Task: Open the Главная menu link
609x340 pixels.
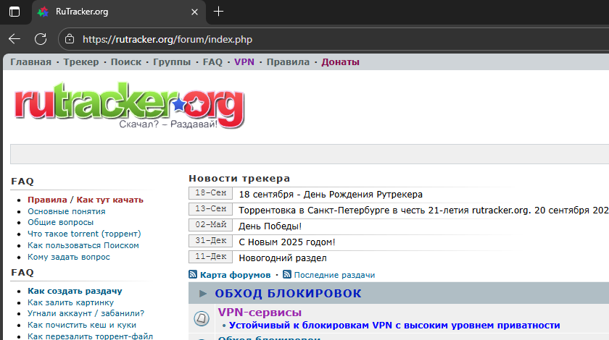Action: [30, 62]
